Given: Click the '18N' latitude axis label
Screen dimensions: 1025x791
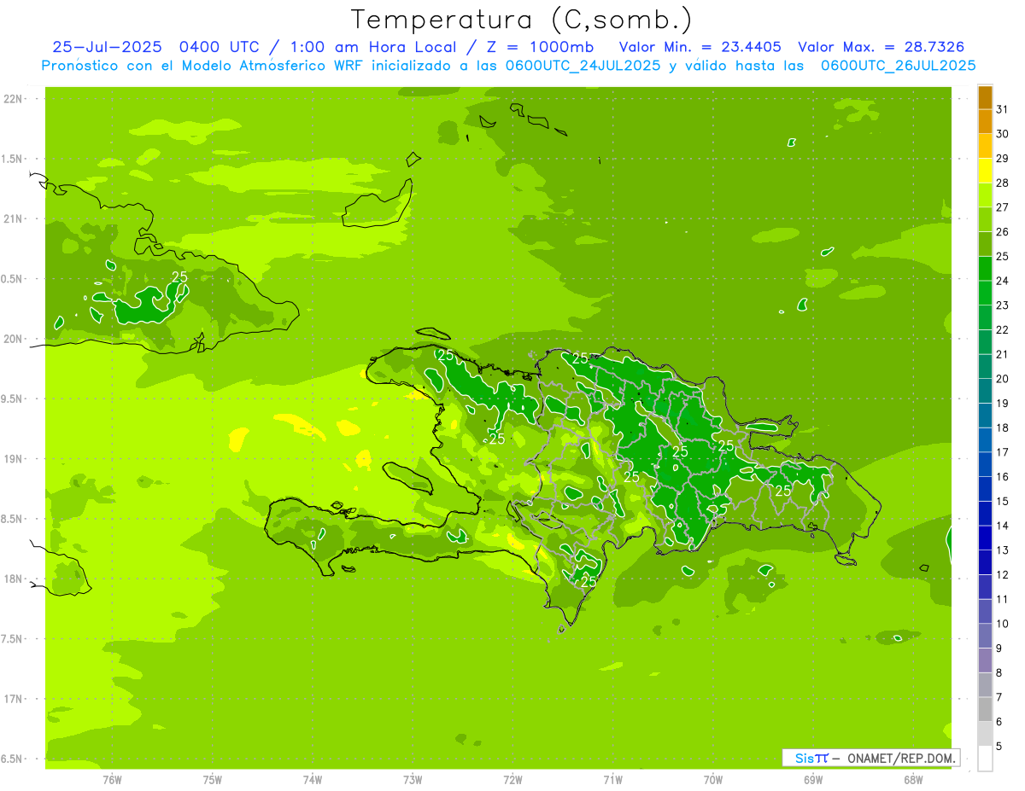Looking at the screenshot, I should (x=12, y=579).
